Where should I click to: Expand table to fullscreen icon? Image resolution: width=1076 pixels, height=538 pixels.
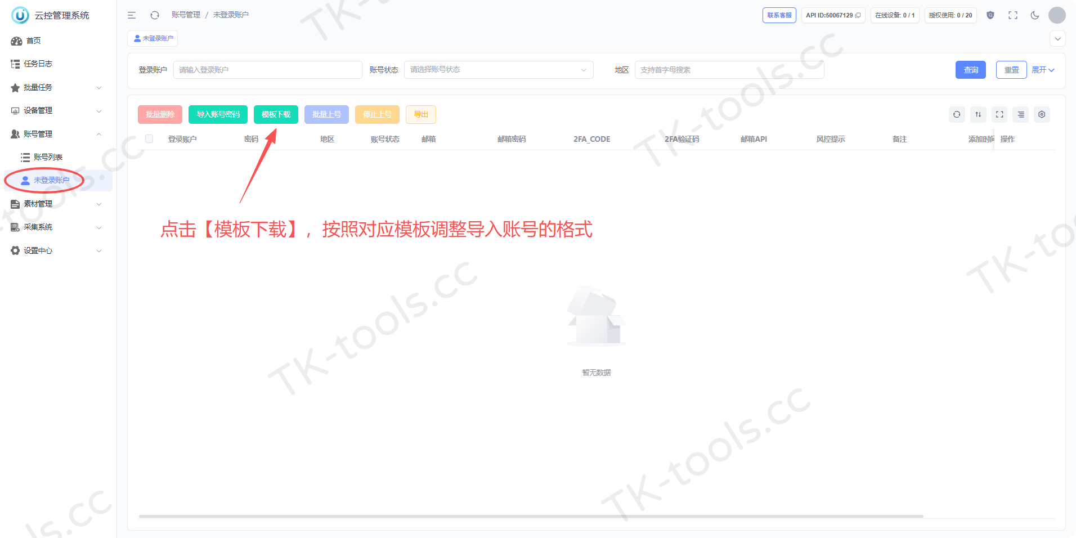(999, 114)
